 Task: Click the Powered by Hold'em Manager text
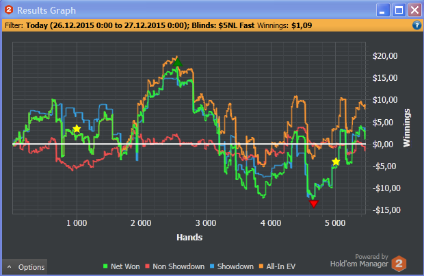(359, 260)
